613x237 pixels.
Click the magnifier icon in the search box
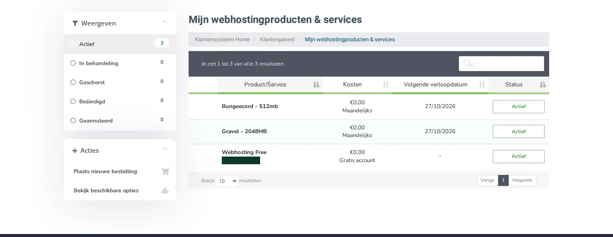pyautogui.click(x=468, y=63)
